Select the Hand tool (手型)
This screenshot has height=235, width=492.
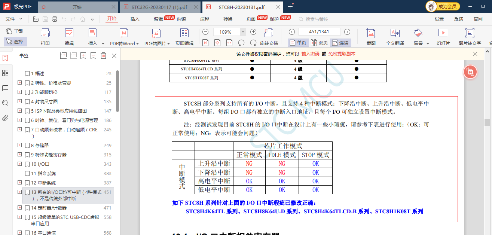15,31
